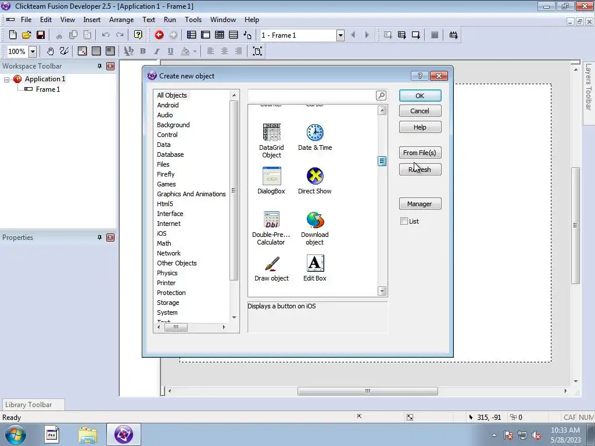Viewport: 595px width, 446px height.
Task: Open the frame selector dropdown arrow
Action: 340,35
